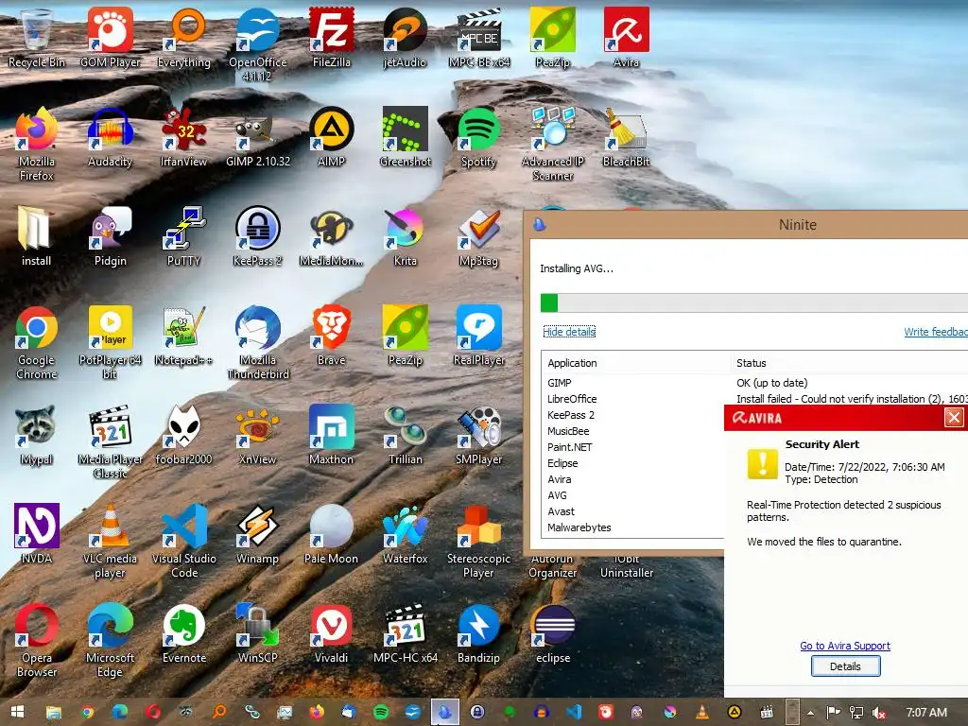Open the NVDA desktop shortcut
This screenshot has width=968, height=726.
(x=37, y=533)
